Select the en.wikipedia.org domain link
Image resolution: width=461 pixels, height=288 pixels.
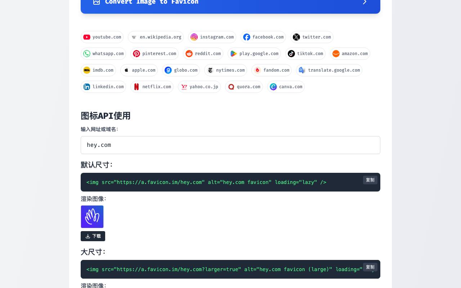point(156,37)
